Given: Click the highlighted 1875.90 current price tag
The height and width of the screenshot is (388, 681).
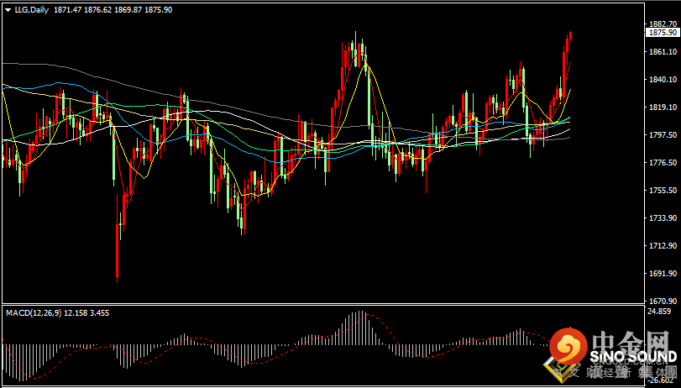Looking at the screenshot, I should click(662, 33).
